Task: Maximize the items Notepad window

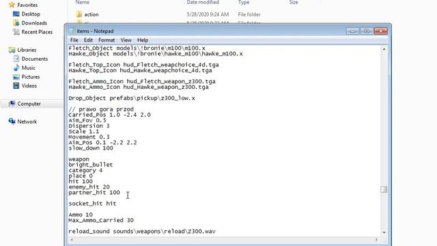Action: tap(367, 31)
